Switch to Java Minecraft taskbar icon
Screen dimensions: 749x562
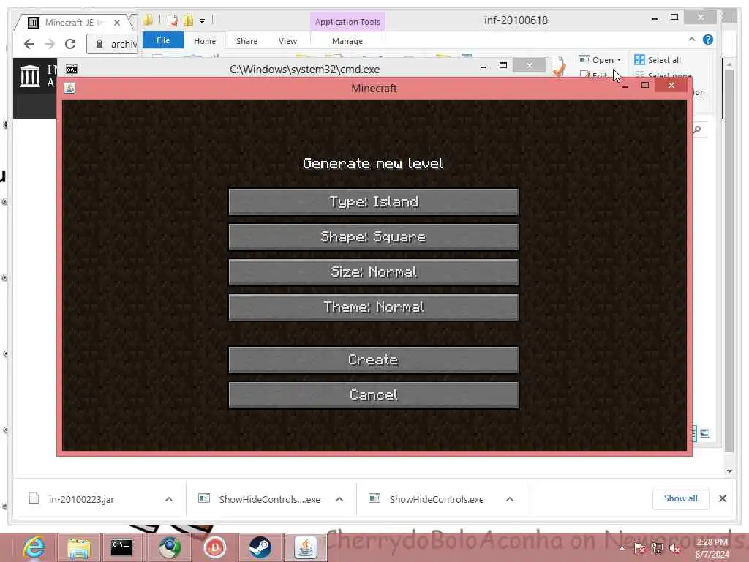click(x=306, y=547)
